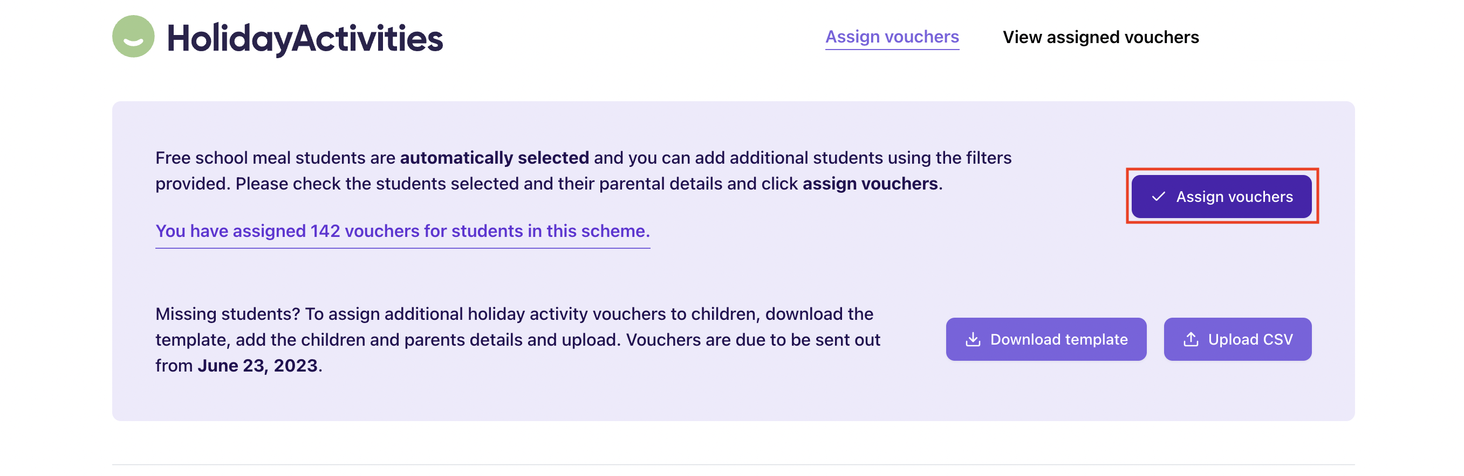The height and width of the screenshot is (476, 1464).
Task: Click the bold "June 23, 2023" date
Action: coord(257,366)
